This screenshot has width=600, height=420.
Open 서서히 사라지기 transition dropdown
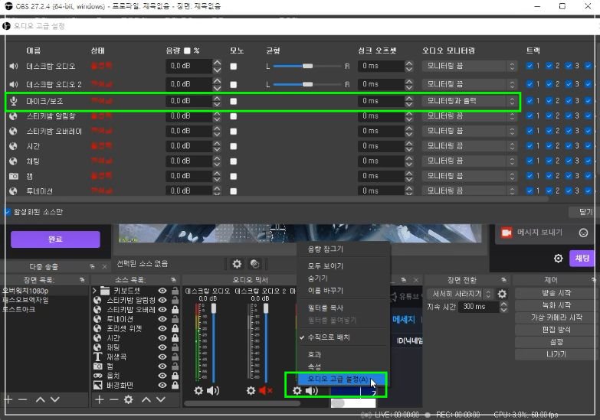tap(461, 294)
